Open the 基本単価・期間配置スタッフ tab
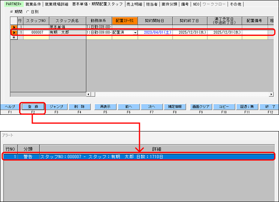 (98, 4)
